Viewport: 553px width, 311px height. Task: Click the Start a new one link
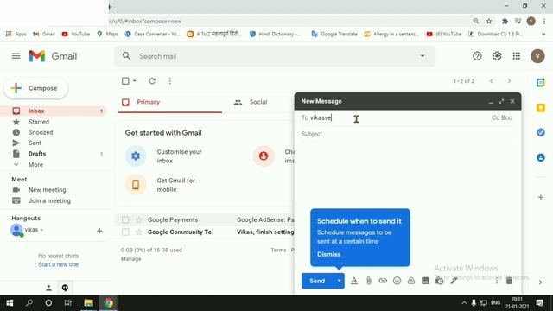[58, 264]
